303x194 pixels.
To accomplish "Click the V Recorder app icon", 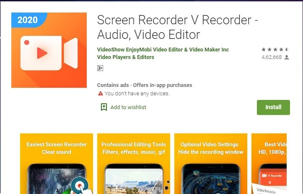I will point(49,50).
